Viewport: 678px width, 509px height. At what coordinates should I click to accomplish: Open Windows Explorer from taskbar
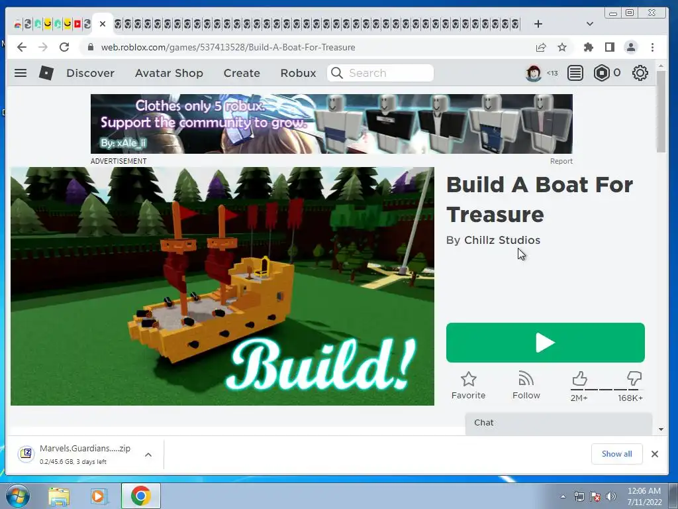[x=59, y=496]
